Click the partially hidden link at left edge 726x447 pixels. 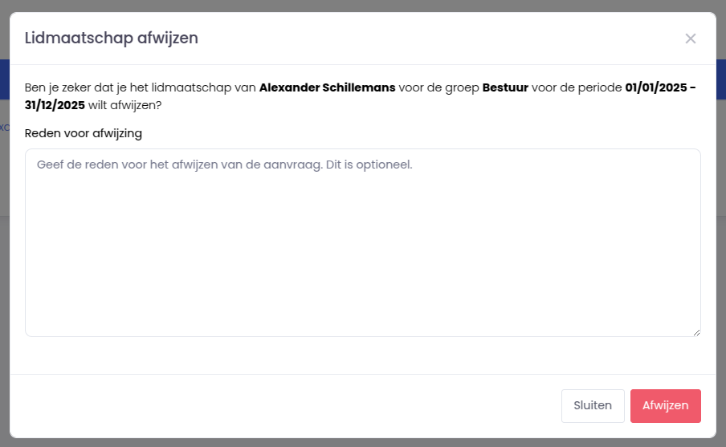click(x=4, y=128)
